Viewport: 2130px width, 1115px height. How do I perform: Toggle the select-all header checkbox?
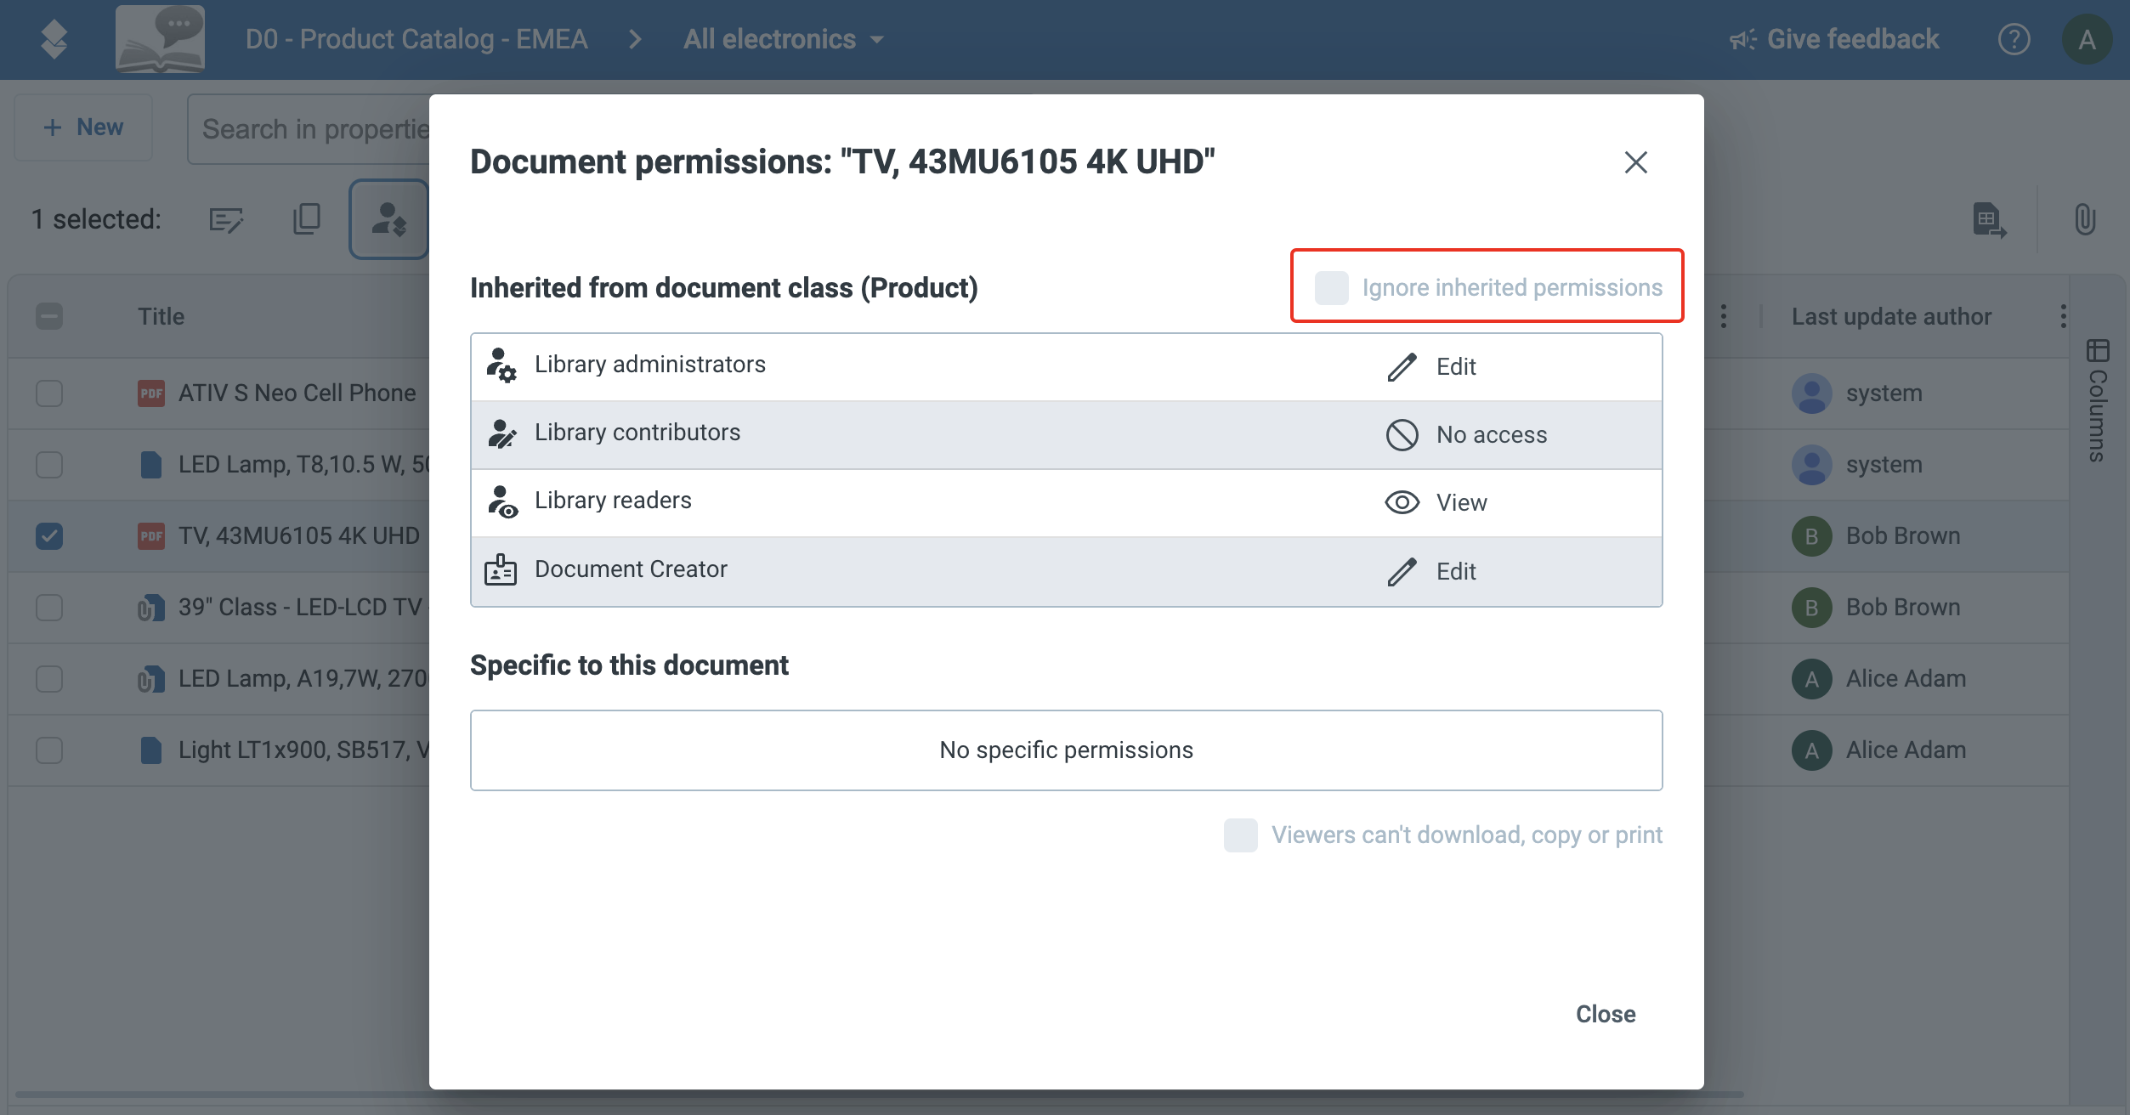pos(49,316)
